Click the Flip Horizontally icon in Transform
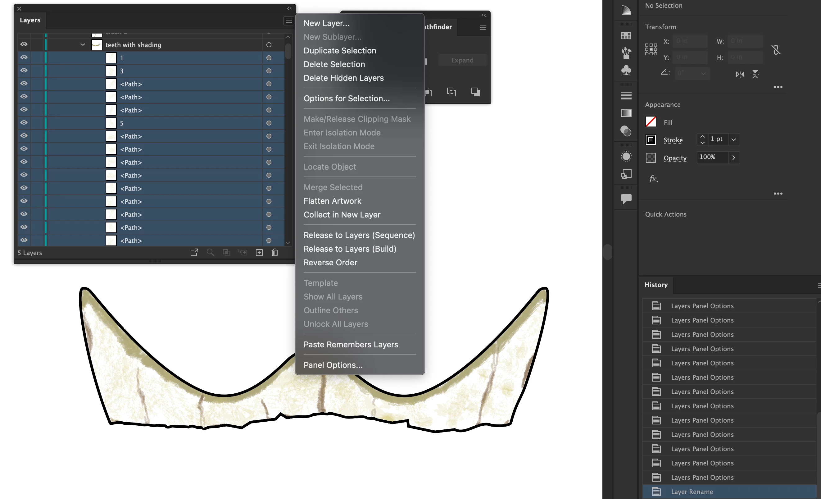 tap(740, 74)
